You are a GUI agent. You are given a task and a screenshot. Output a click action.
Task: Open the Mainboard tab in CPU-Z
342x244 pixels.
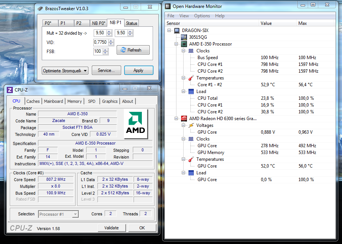click(x=53, y=101)
